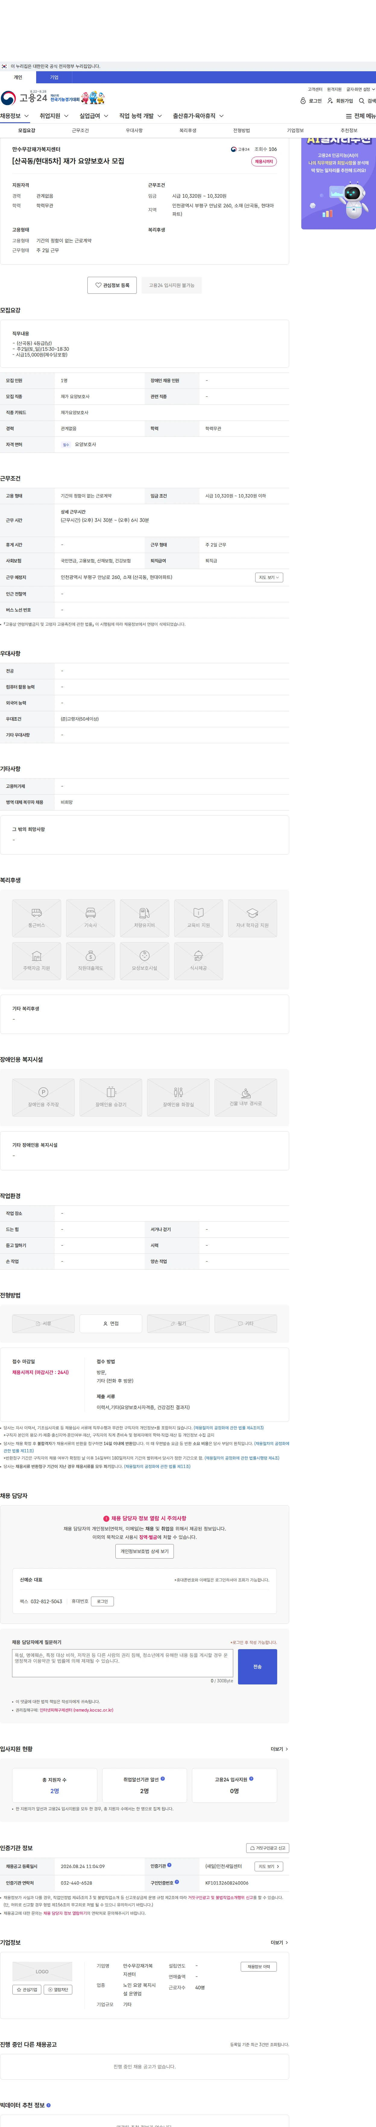376x2127 pixels.
Task: Expand 더보기 next to 입사지원 현황
Action: pos(280,1749)
